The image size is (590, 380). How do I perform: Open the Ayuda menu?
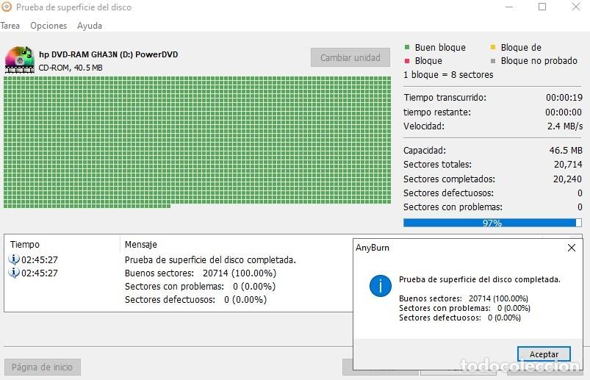click(x=90, y=26)
